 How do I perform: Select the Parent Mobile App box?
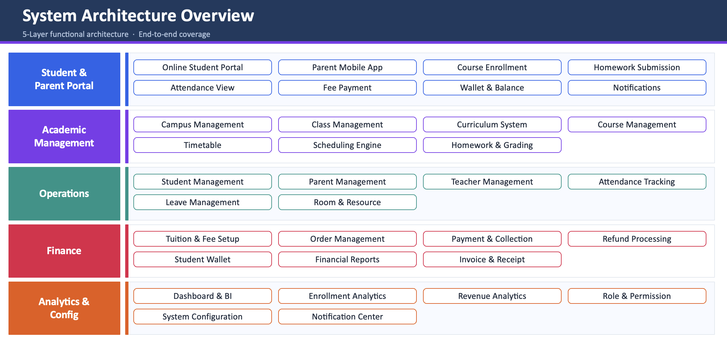tap(347, 67)
